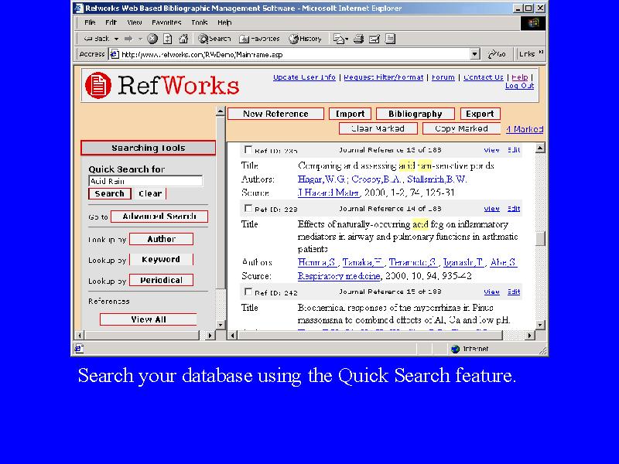Click the Internet zone globe icon
Image resolution: width=619 pixels, height=464 pixels.
pos(455,349)
